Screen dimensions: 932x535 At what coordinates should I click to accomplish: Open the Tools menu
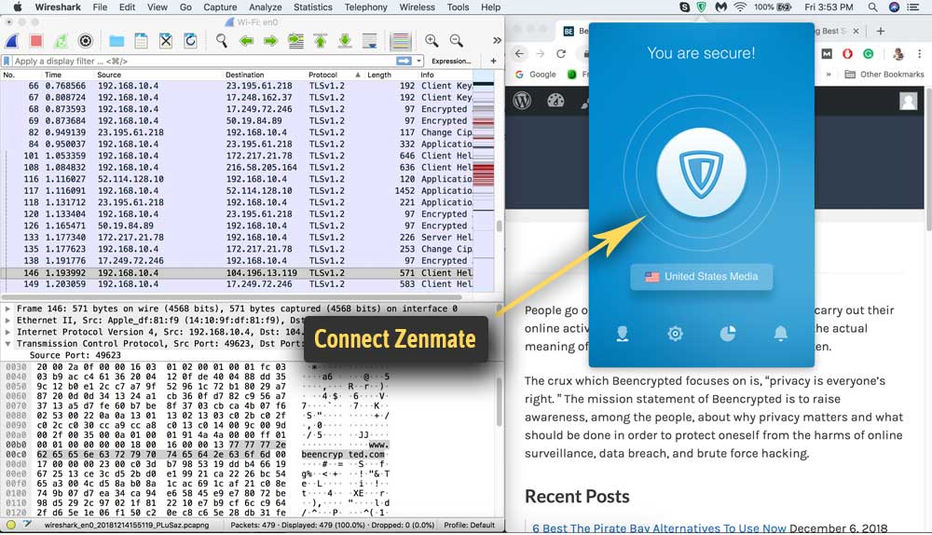458,7
